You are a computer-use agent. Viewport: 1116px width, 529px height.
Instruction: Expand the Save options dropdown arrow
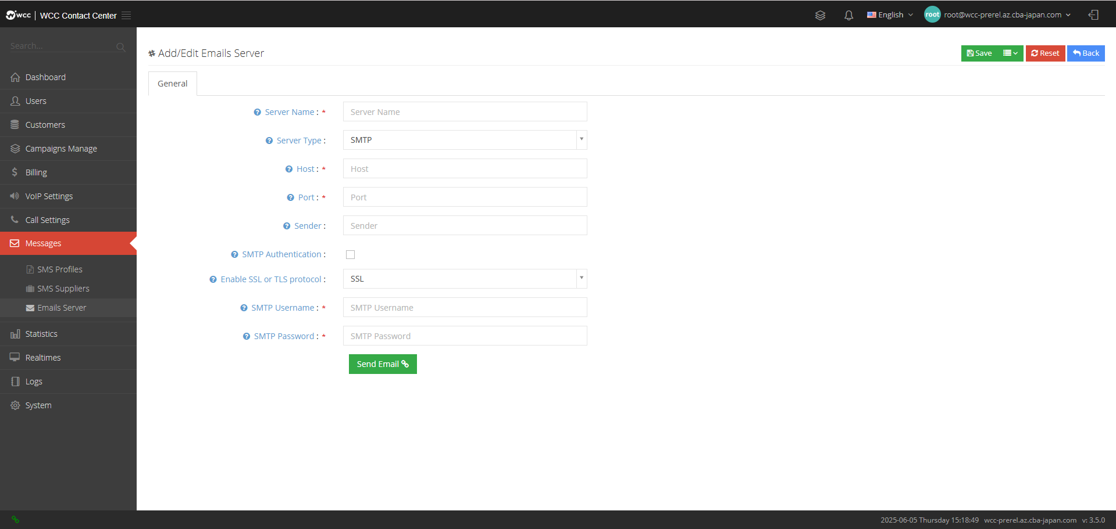click(1010, 53)
